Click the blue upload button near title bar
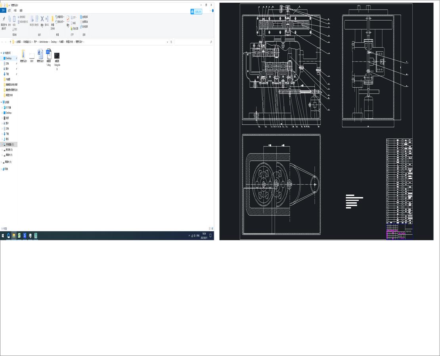The height and width of the screenshot is (356, 440). [196, 12]
